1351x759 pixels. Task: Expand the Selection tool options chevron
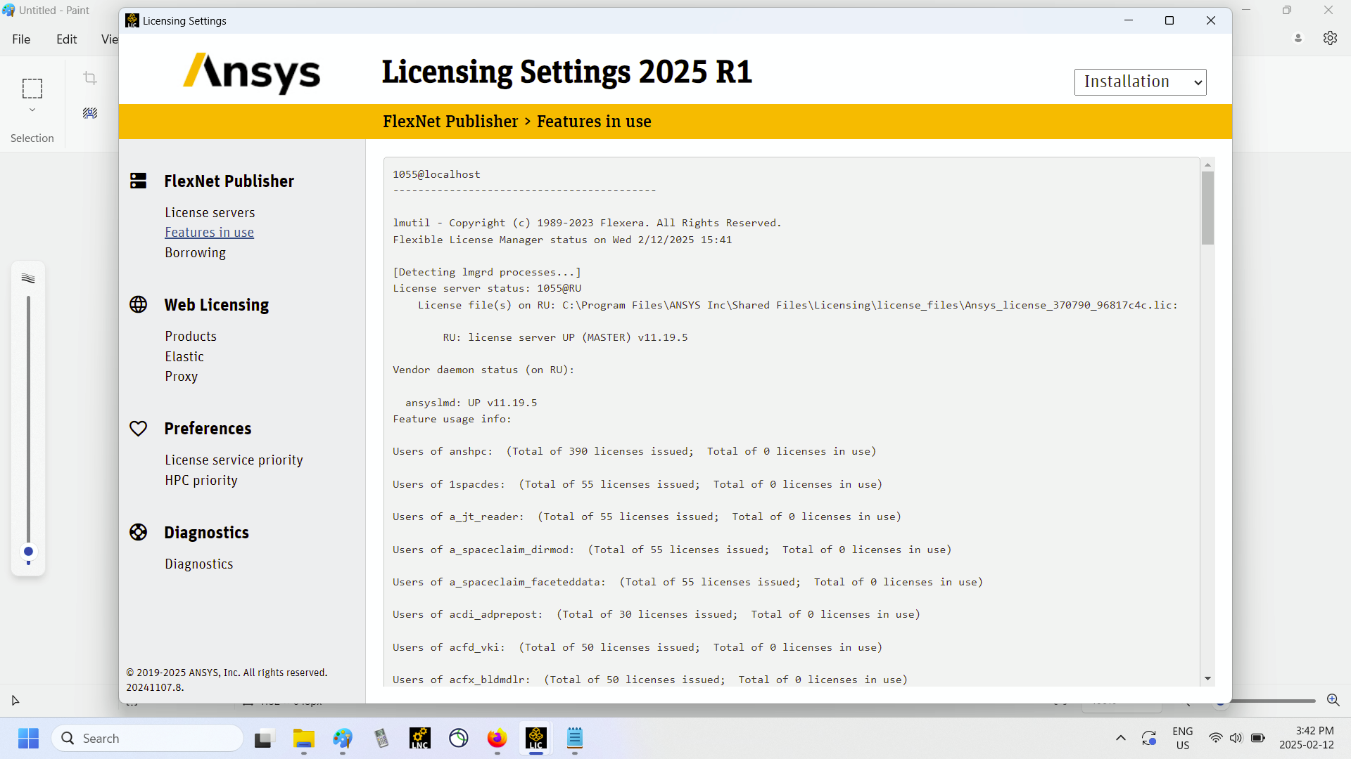32,110
